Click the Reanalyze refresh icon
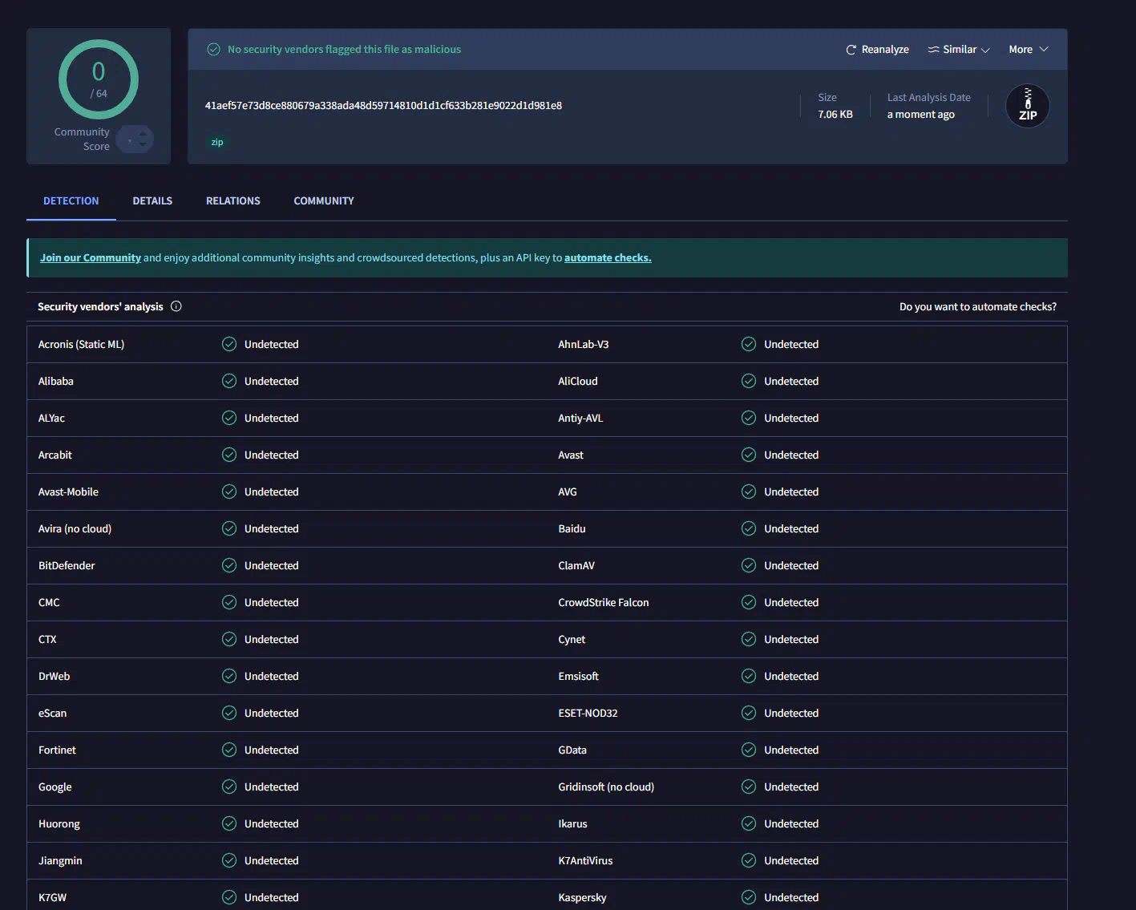 pyautogui.click(x=851, y=50)
